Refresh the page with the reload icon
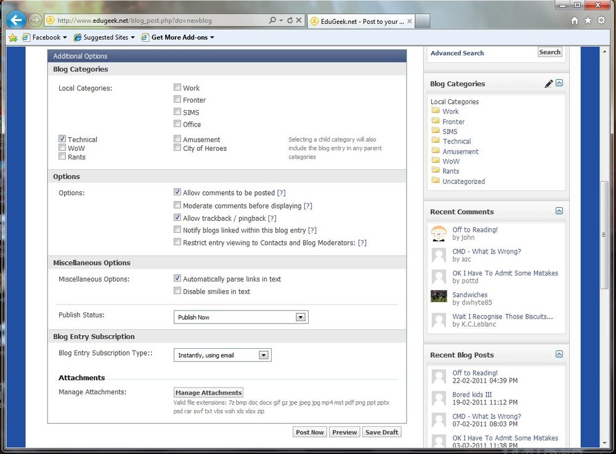This screenshot has width=616, height=454. [x=290, y=20]
